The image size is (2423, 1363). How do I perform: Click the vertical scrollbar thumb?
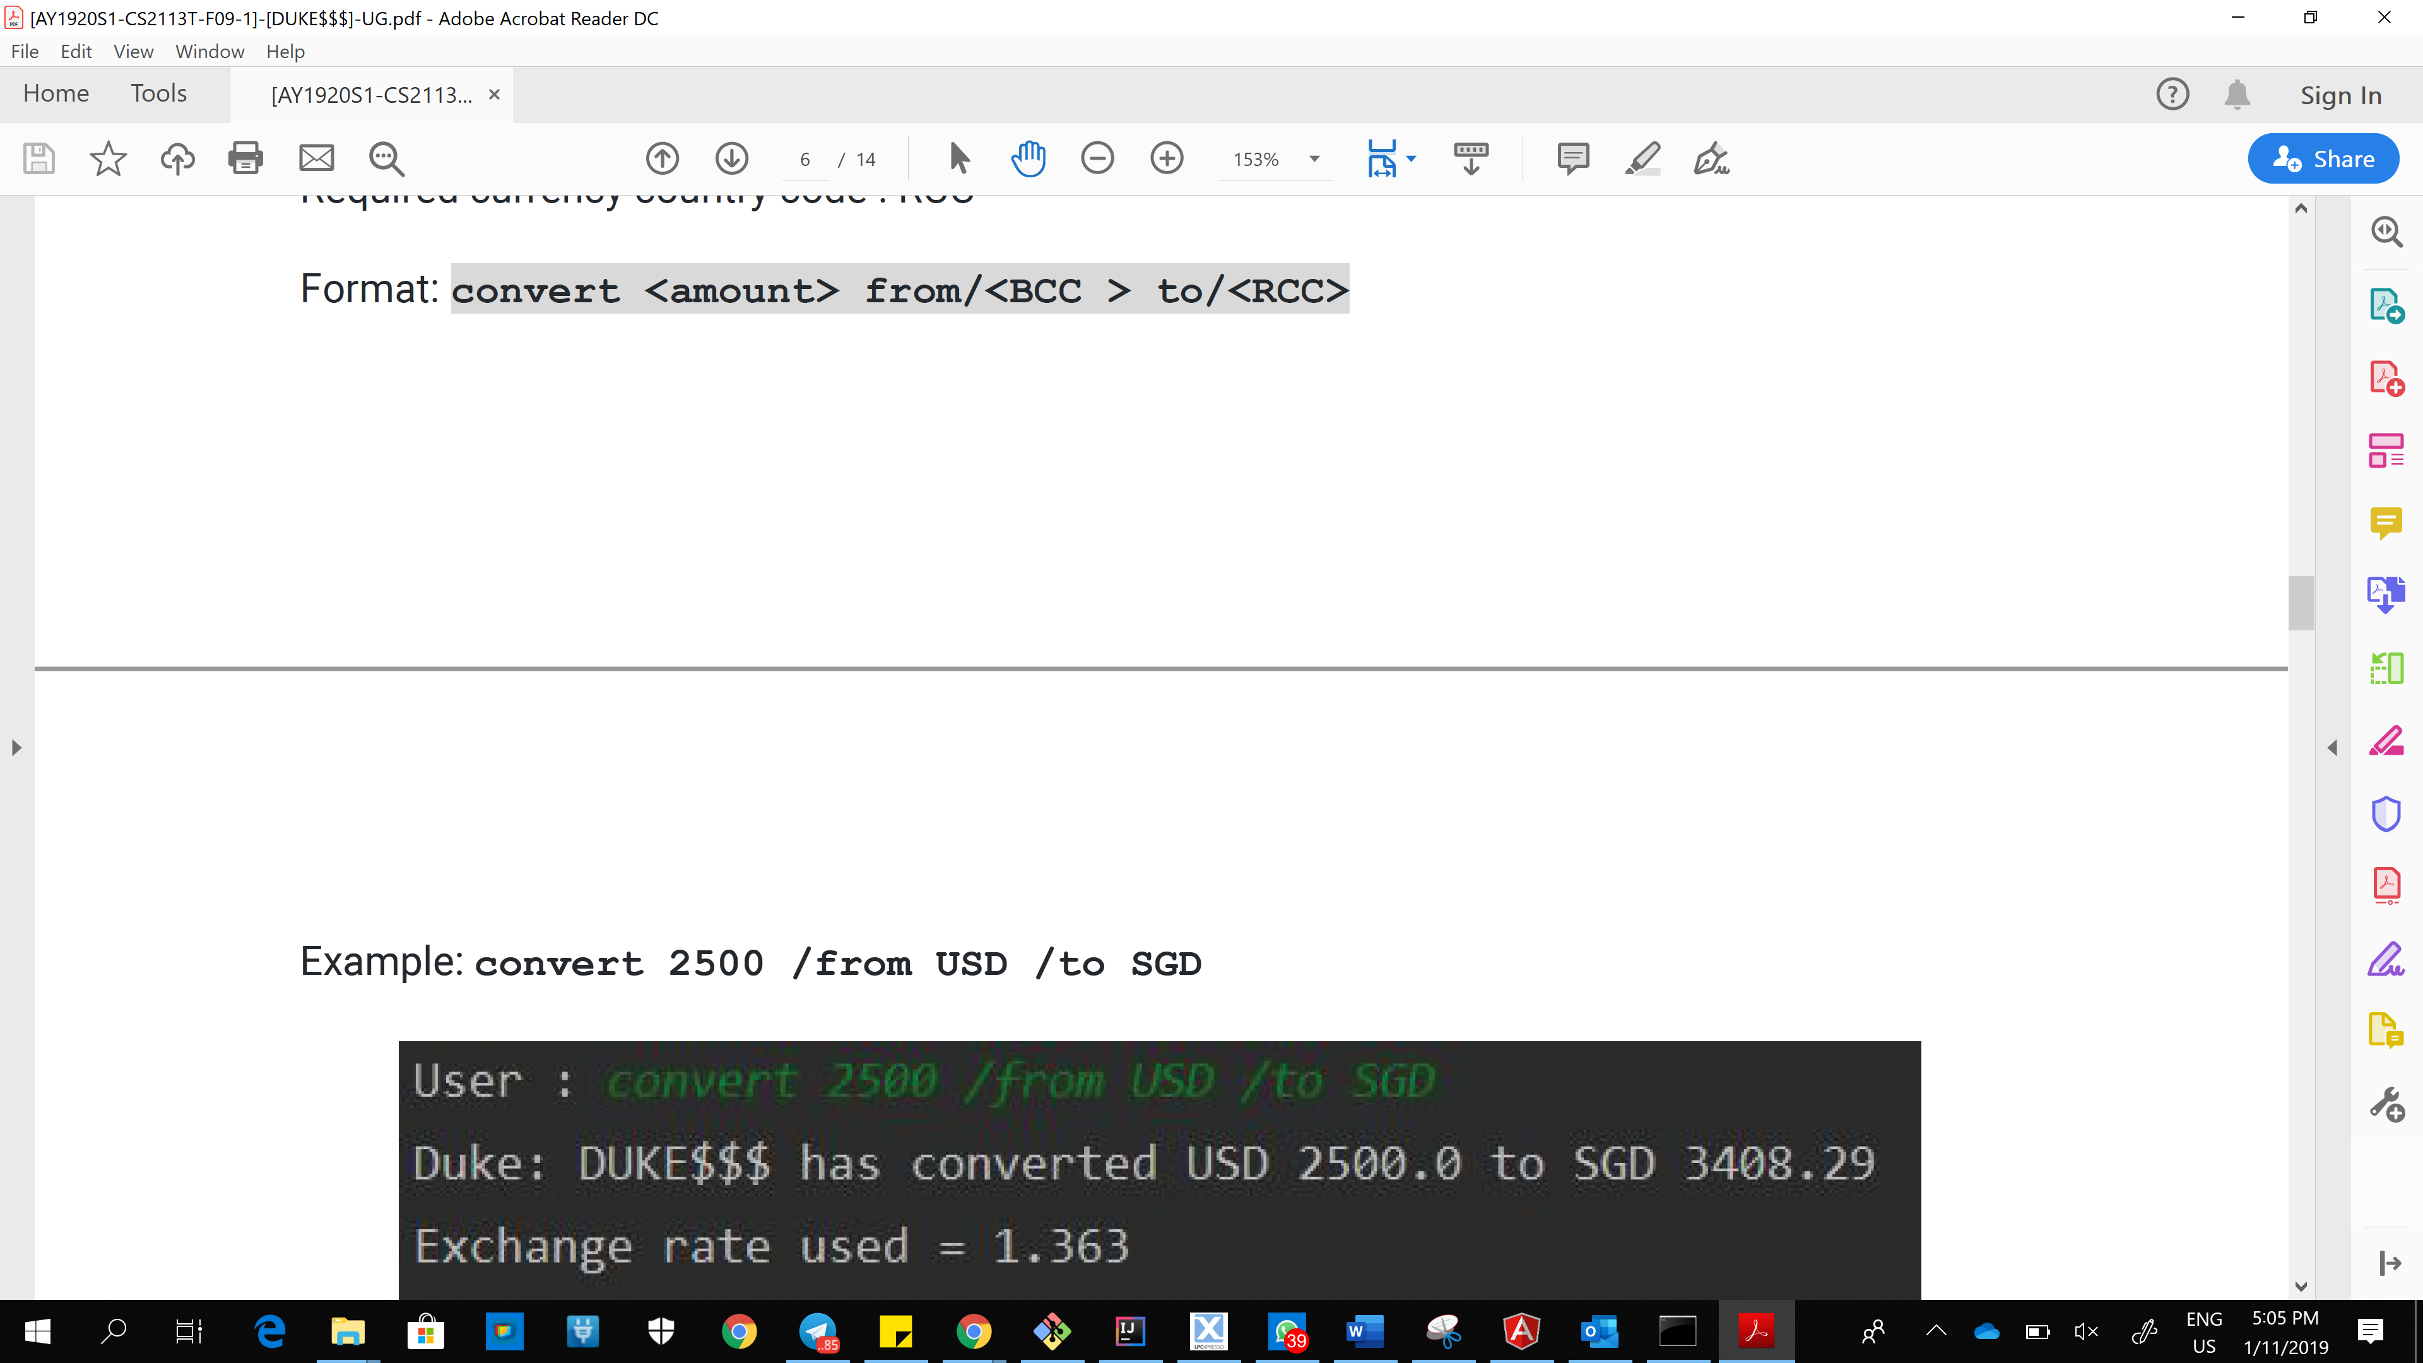(x=2301, y=602)
